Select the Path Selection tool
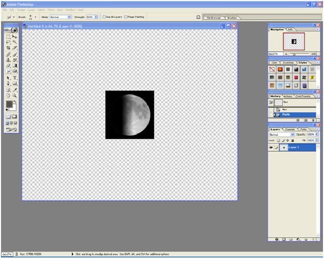The width and height of the screenshot is (324, 259). tap(8, 78)
